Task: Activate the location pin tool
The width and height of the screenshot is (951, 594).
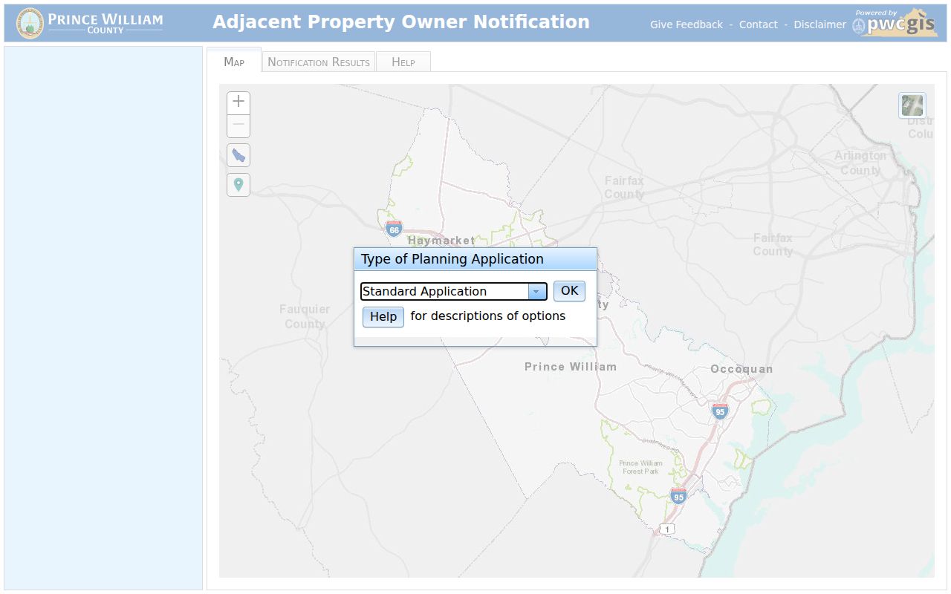Action: coord(238,185)
